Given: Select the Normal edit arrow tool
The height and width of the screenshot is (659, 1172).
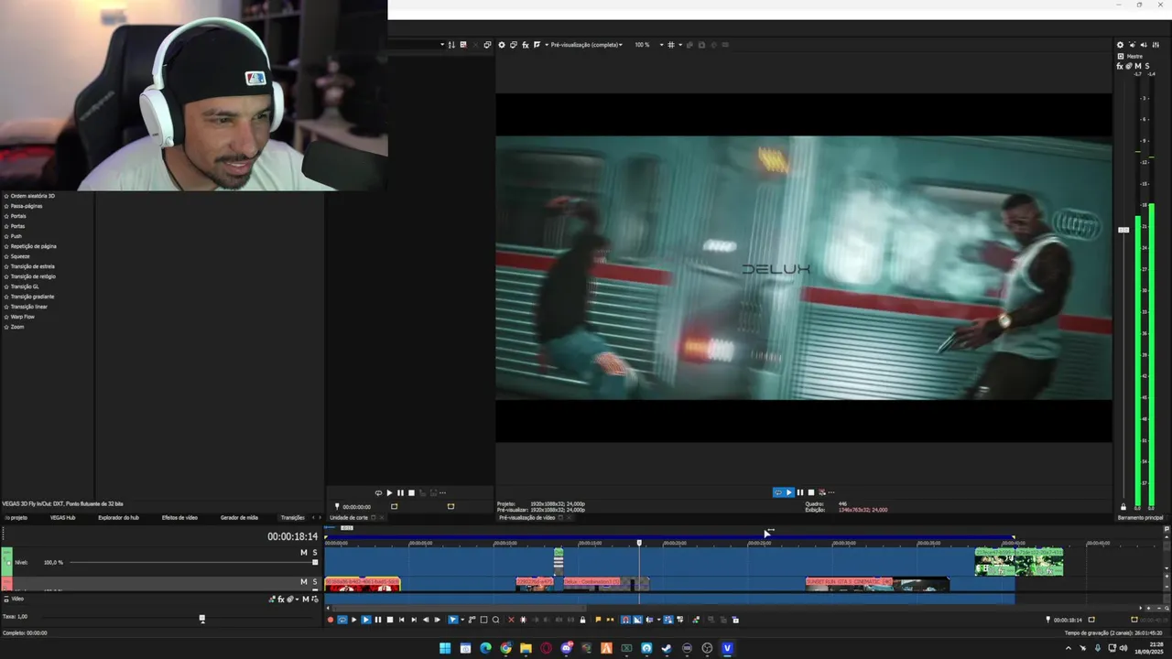Looking at the screenshot, I should [x=453, y=620].
